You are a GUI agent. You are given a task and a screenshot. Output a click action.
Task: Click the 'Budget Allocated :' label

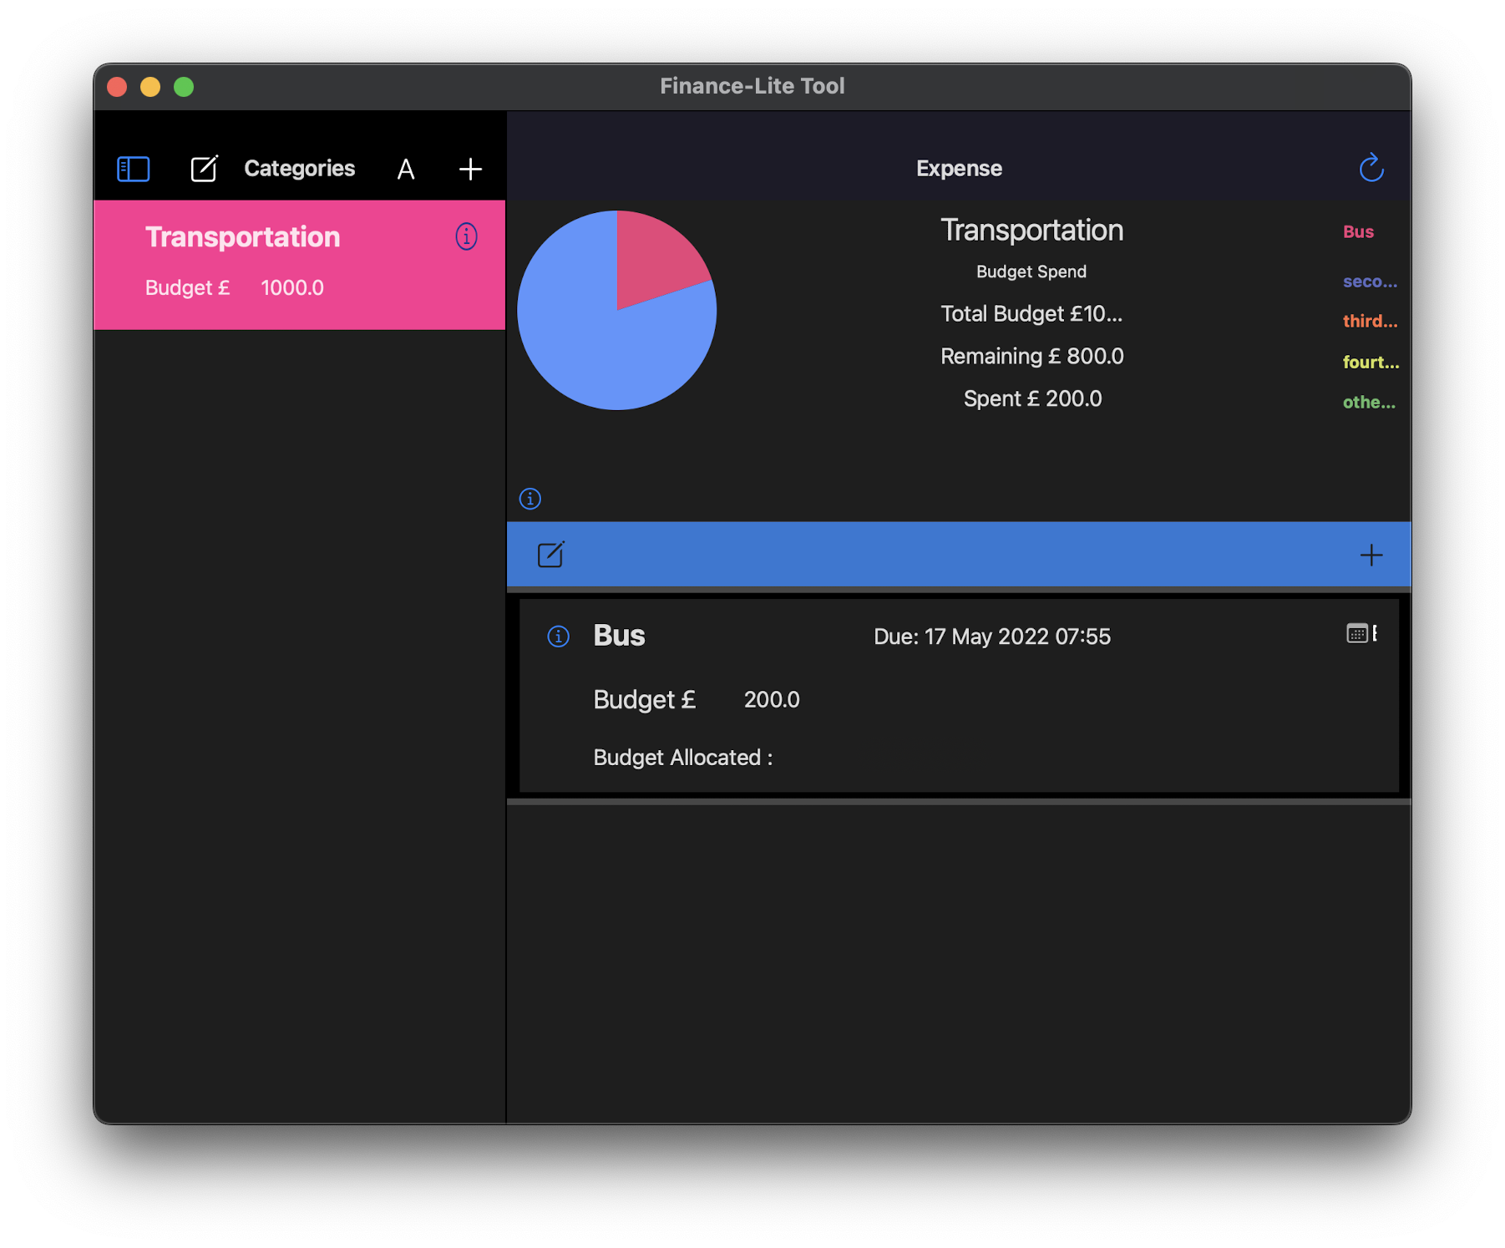click(x=683, y=758)
